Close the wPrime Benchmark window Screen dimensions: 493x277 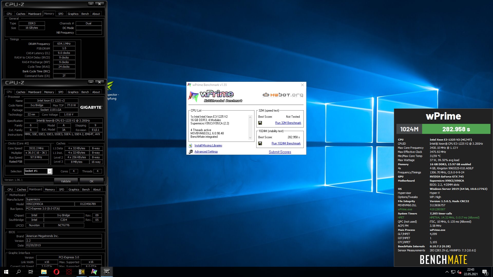point(302,85)
